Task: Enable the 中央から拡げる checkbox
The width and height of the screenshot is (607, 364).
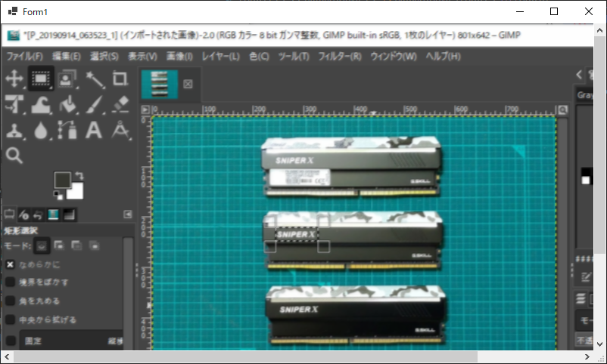Action: 10,319
